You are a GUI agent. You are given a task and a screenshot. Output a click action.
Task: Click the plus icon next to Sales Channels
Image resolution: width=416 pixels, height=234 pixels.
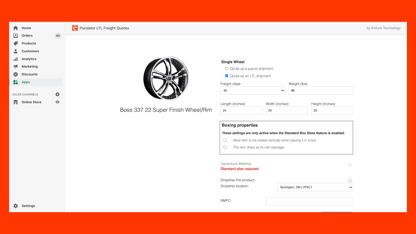[x=57, y=94]
